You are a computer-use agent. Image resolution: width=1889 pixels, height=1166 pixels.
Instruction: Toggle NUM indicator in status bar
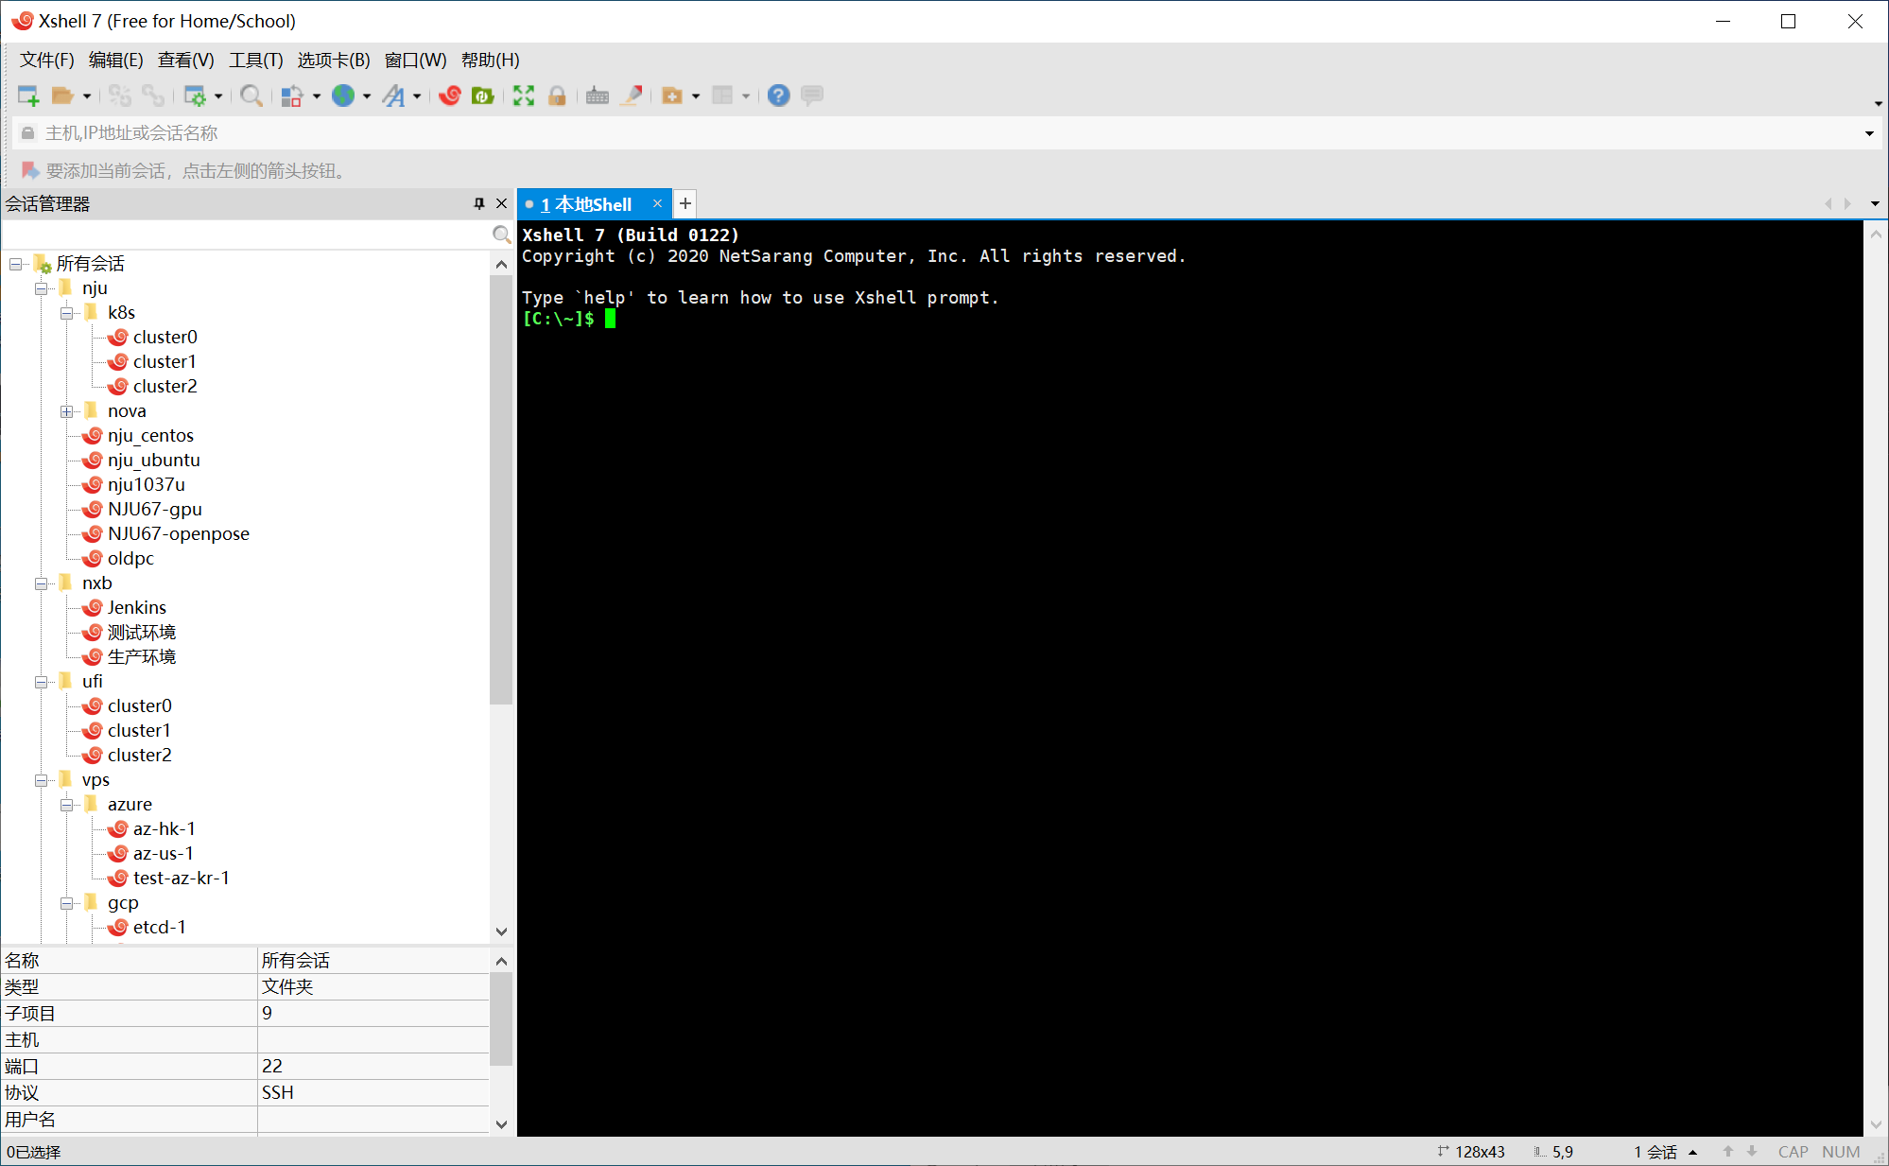(1841, 1151)
